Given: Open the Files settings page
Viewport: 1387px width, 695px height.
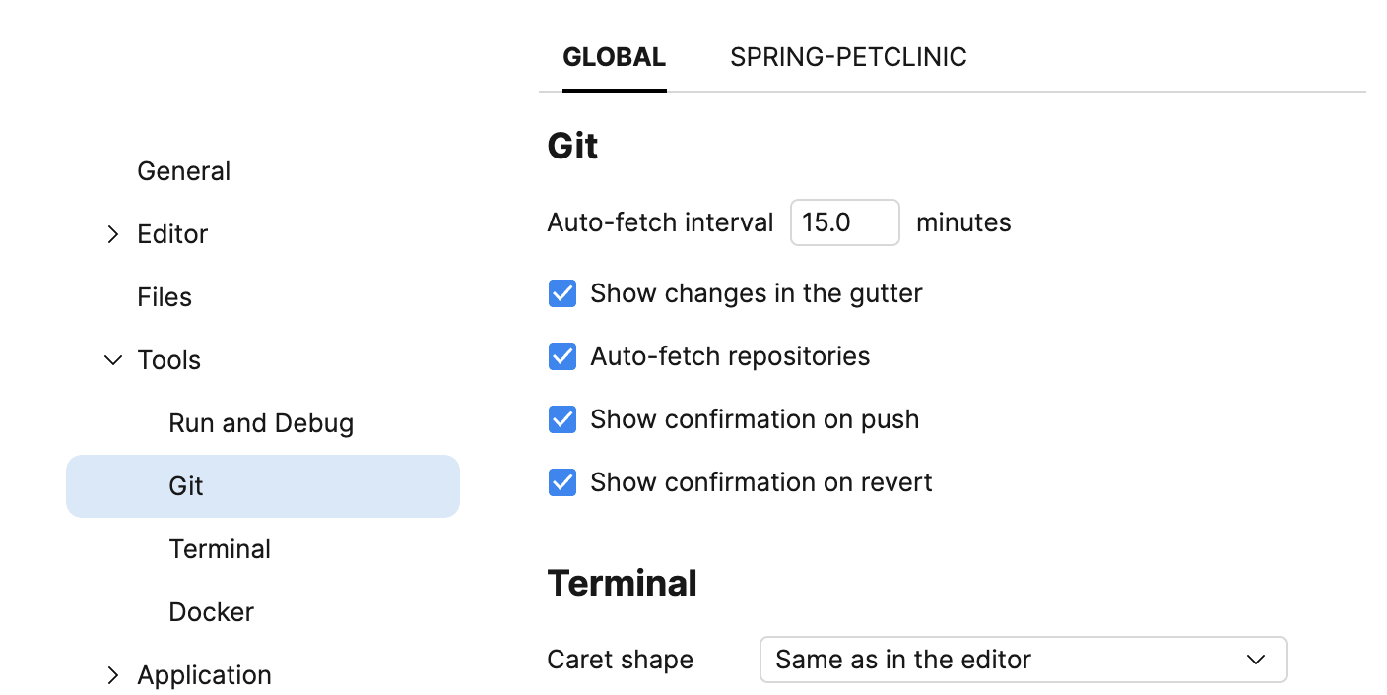Looking at the screenshot, I should (164, 296).
